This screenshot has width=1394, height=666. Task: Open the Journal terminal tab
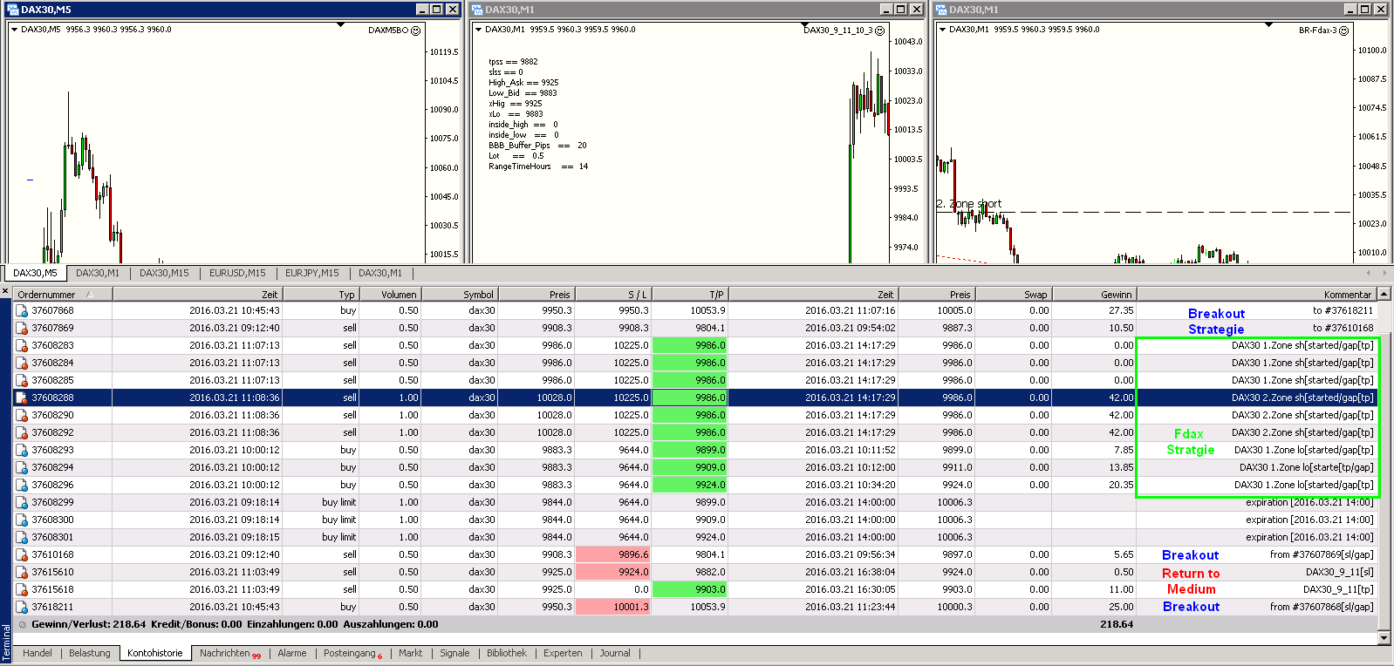pyautogui.click(x=614, y=653)
